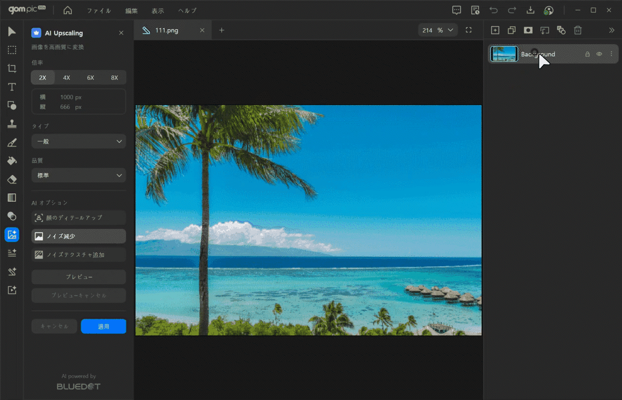This screenshot has height=400, width=622.
Task: Close the 111.png tab
Action: [202, 30]
